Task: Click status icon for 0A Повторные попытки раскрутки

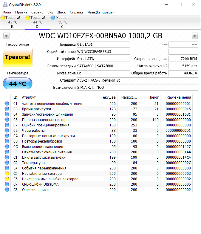Action: (x=7, y=136)
